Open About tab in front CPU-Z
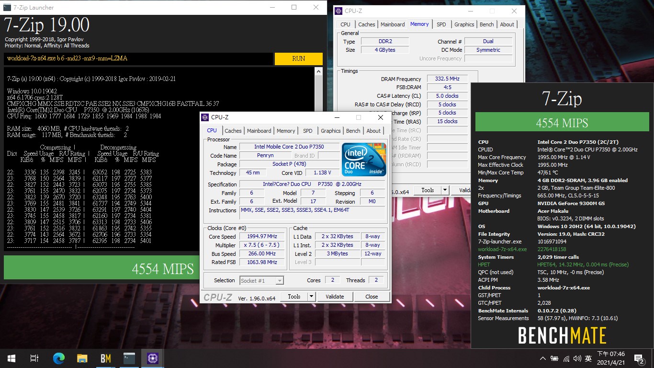Image resolution: width=654 pixels, height=368 pixels. click(373, 131)
